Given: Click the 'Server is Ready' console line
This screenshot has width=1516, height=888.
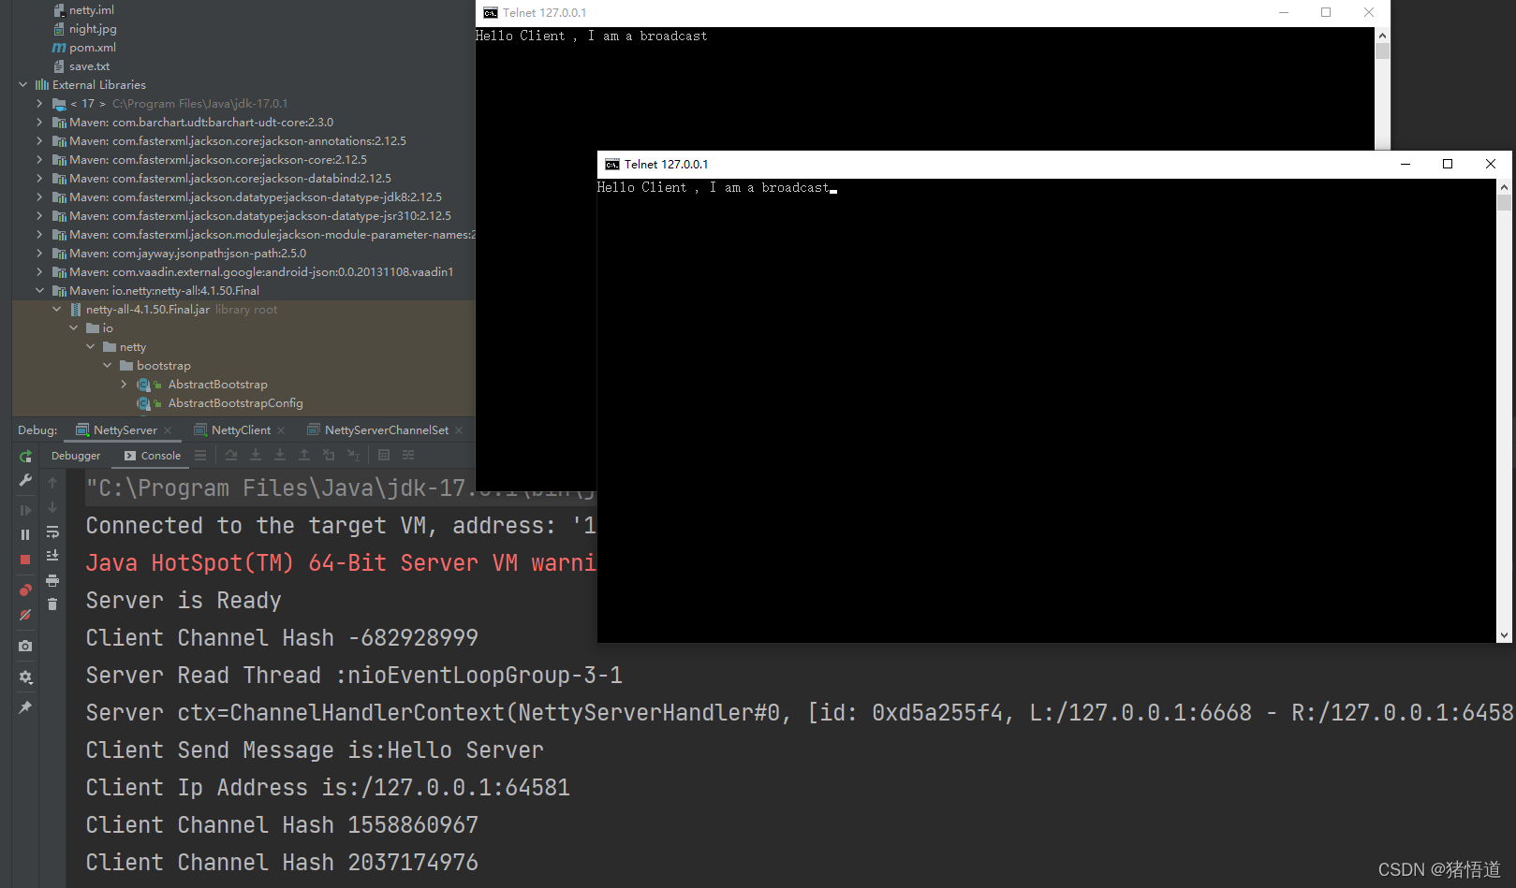Looking at the screenshot, I should (x=184, y=601).
